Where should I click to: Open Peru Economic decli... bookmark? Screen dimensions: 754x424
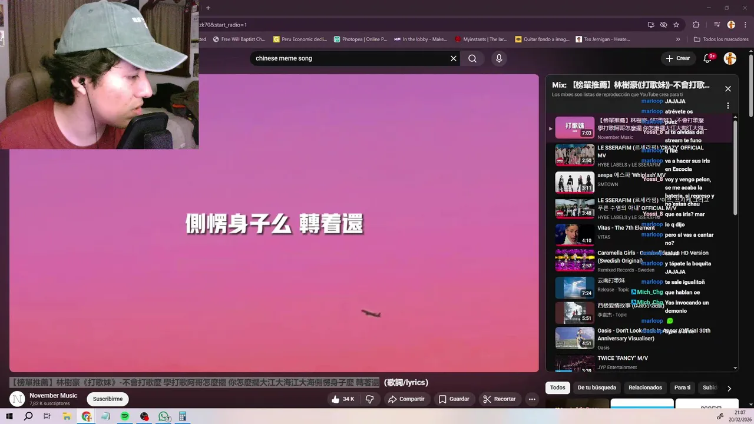tap(300, 39)
